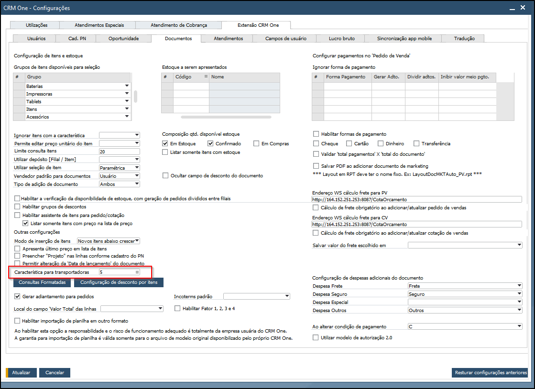The width and height of the screenshot is (535, 389).
Task: Open the Utilizar seleção de item dropdown
Action: [137, 168]
